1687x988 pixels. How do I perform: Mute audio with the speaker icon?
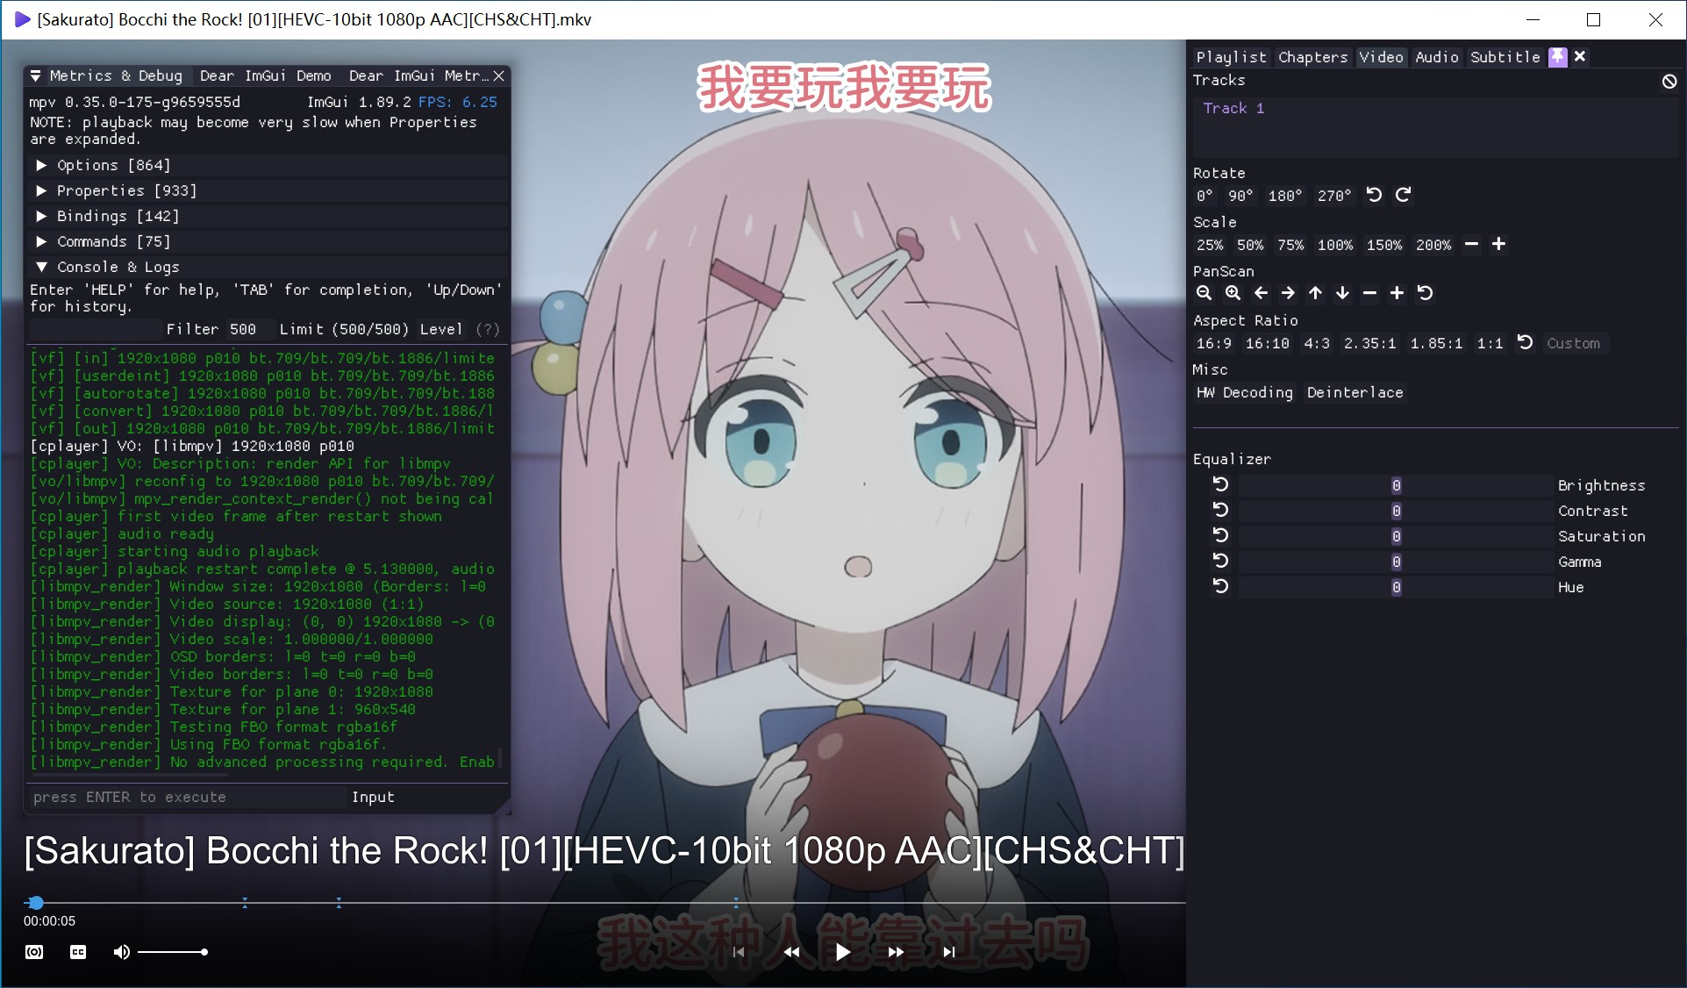pos(122,952)
